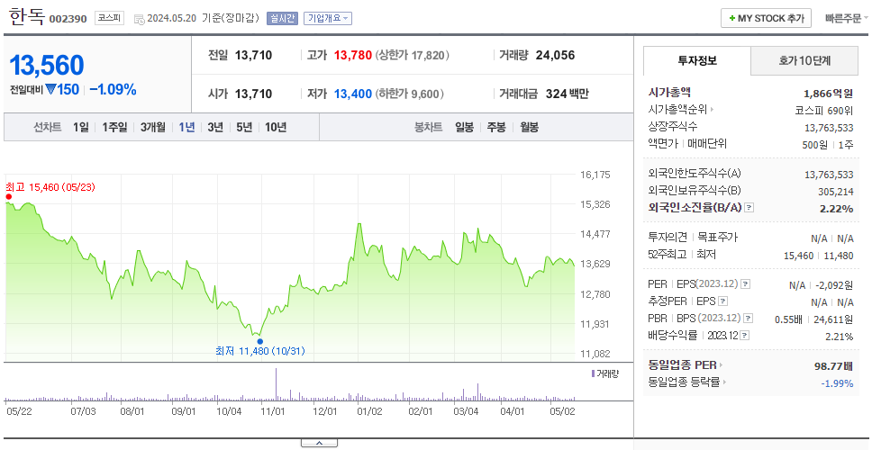Screen dimensions: 872x450
Task: Click the green plus icon in MY STOCK 추가
Action: point(731,18)
